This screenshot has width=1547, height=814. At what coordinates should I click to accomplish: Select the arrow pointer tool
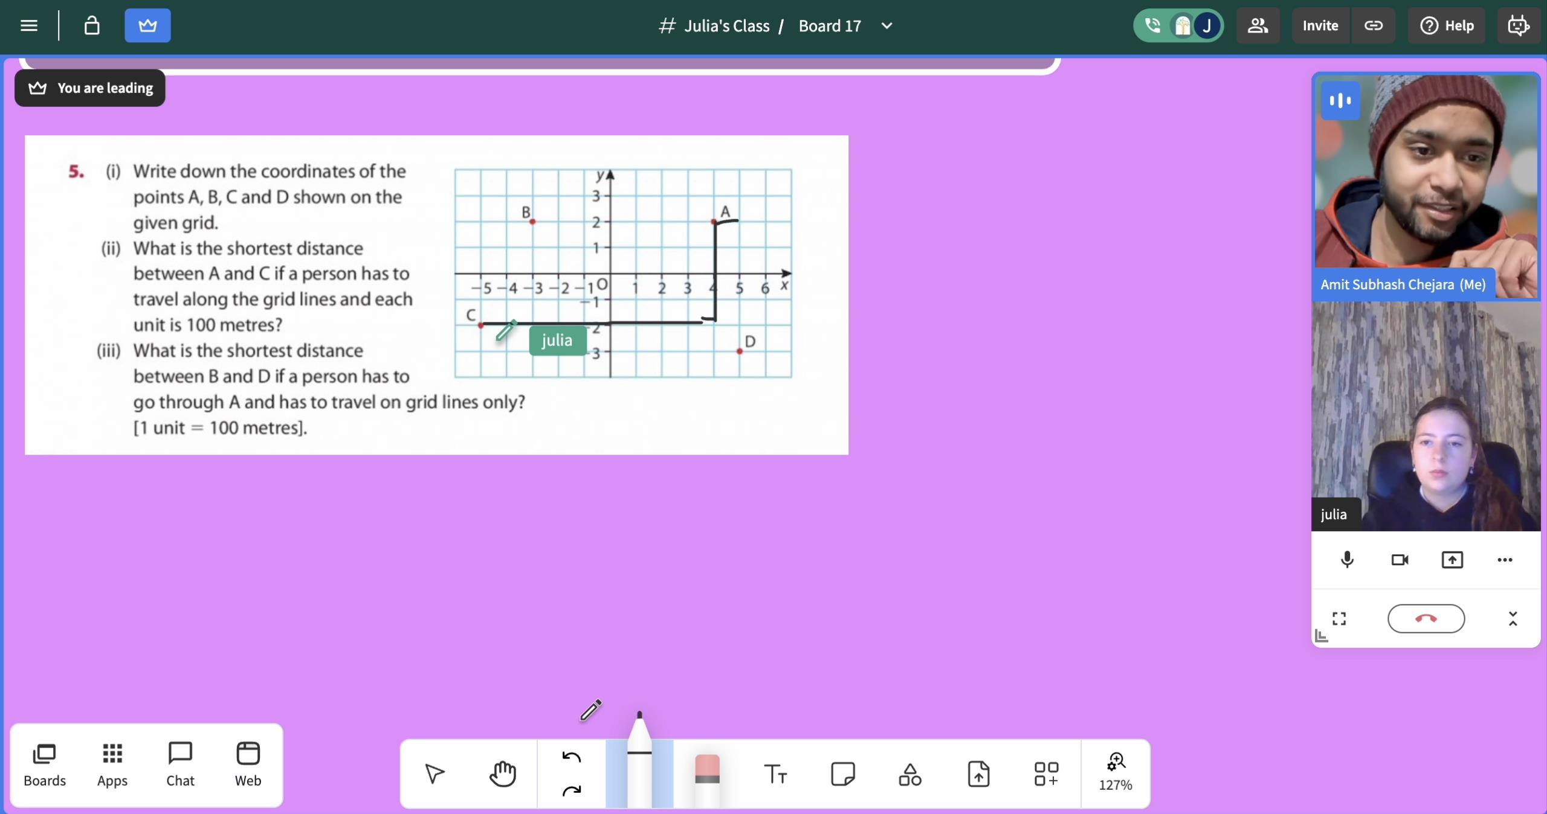pyautogui.click(x=434, y=774)
